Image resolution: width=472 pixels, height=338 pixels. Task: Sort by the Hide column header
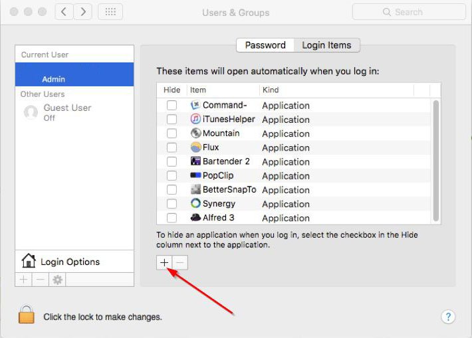click(172, 90)
